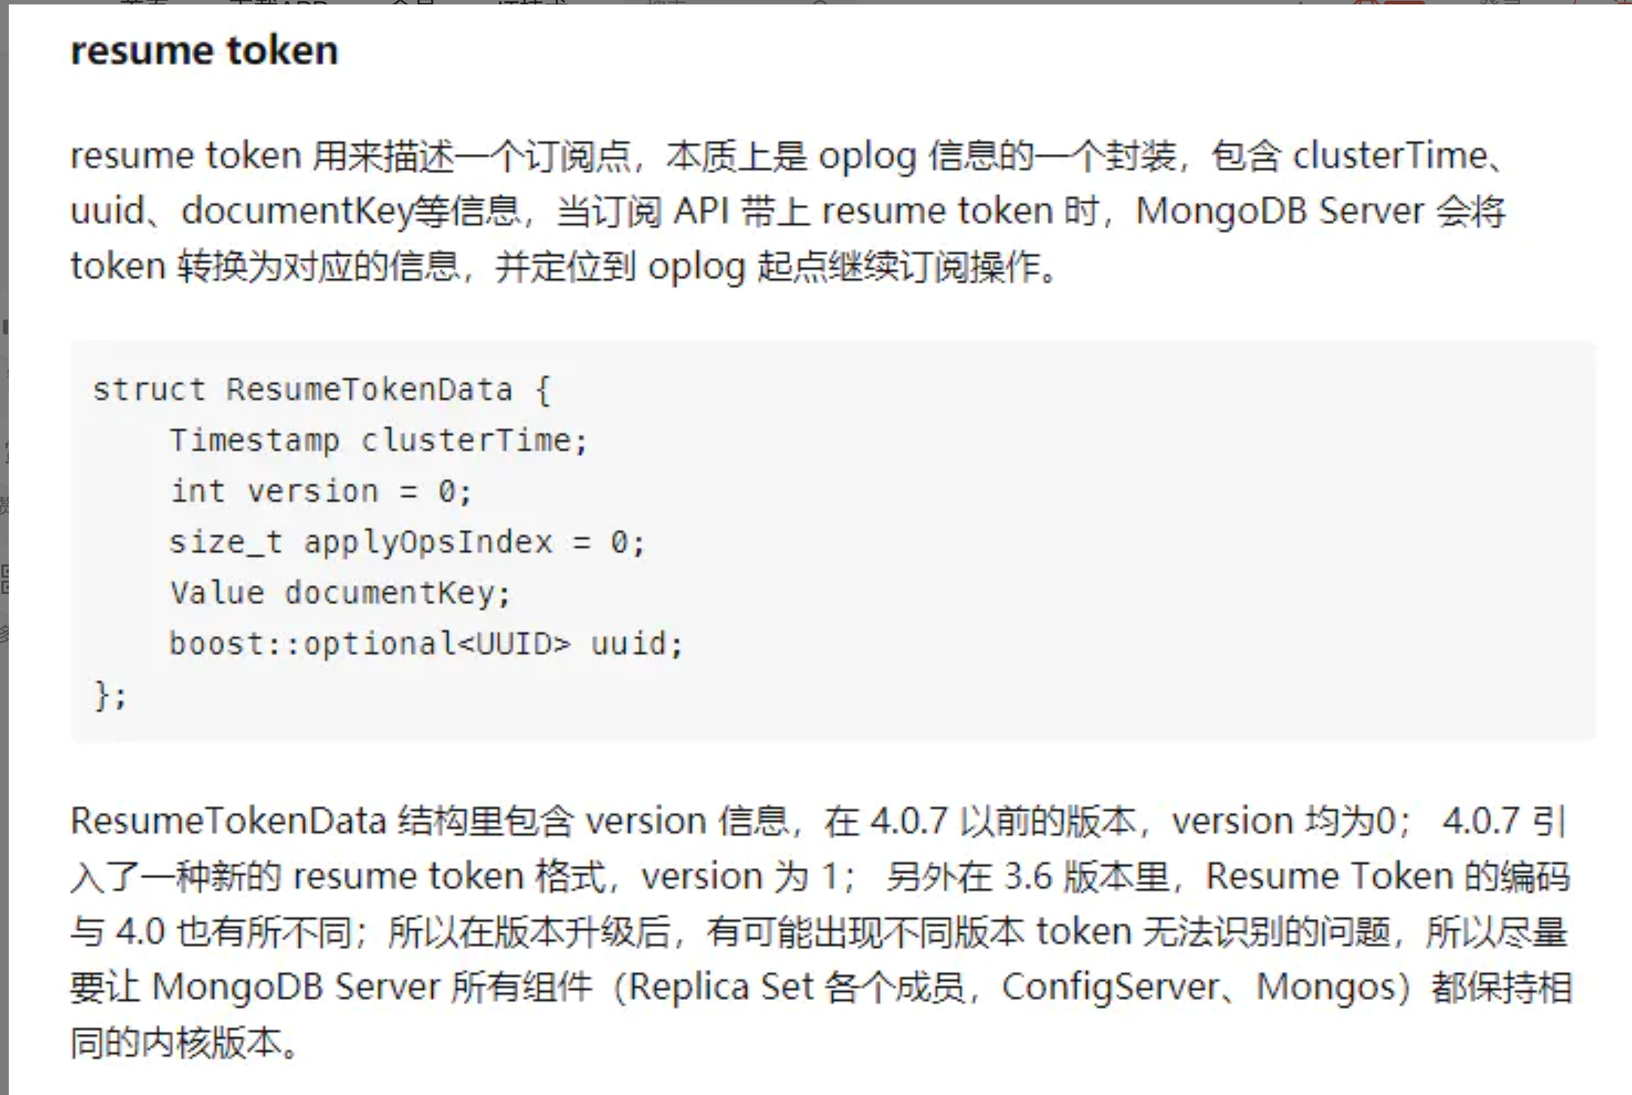Click the dimmed 赞 like label at the left edge
Viewport: 1632px width, 1095px height.
[4, 505]
